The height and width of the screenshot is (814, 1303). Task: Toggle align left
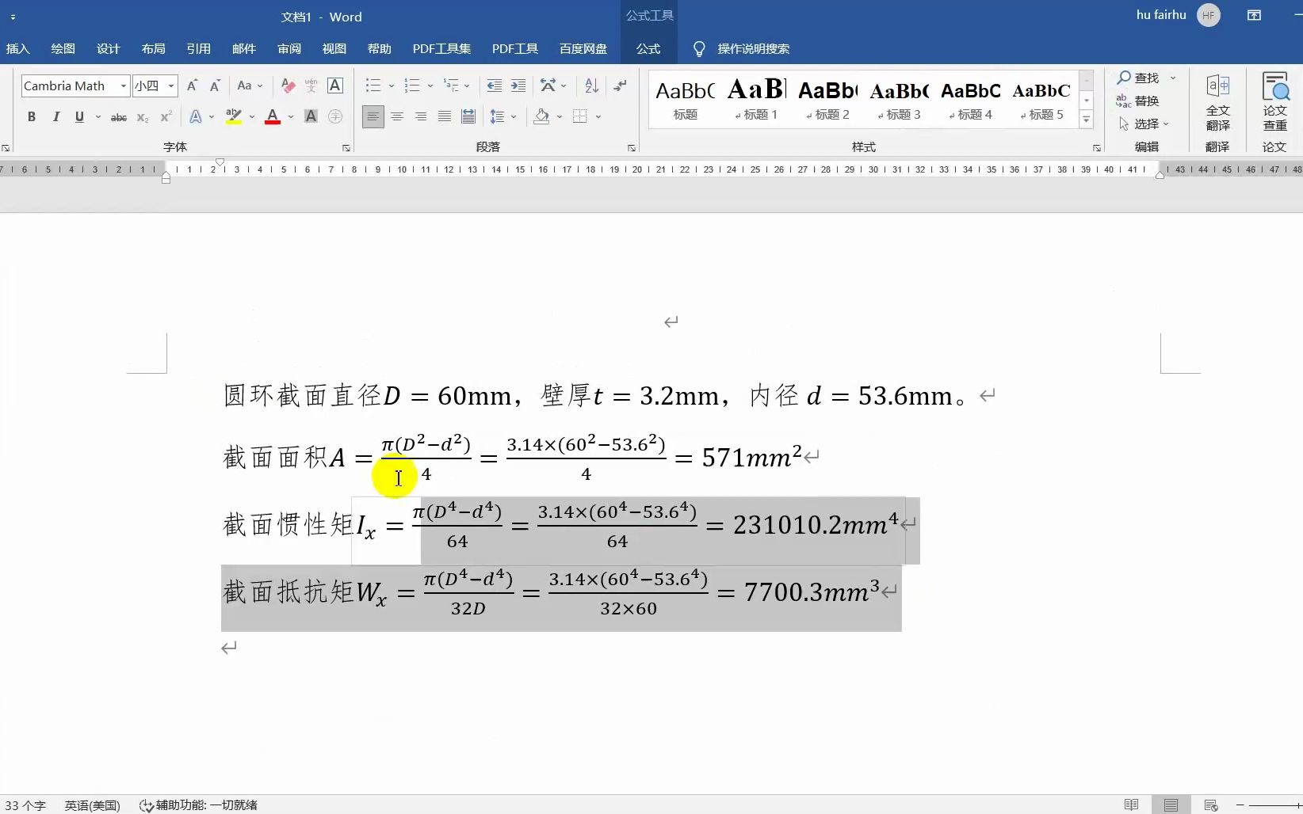point(373,117)
